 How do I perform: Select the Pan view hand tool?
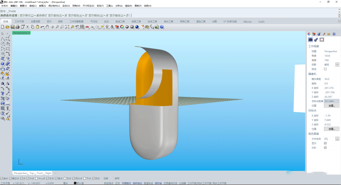(47, 27)
